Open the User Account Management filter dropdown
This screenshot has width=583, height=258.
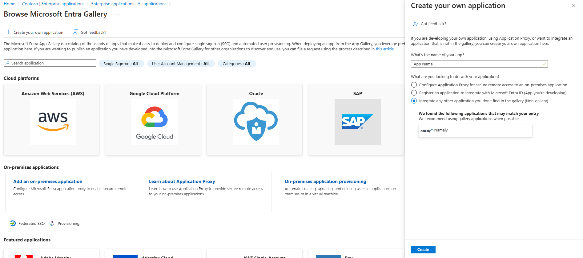tap(181, 64)
